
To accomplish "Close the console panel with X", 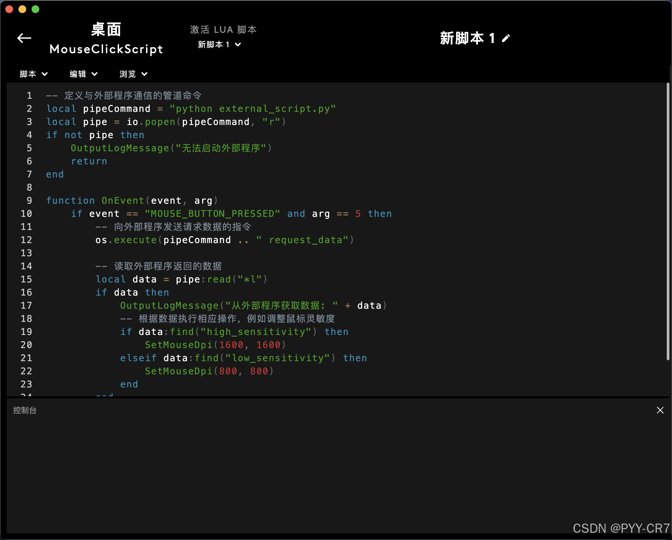I will 660,410.
